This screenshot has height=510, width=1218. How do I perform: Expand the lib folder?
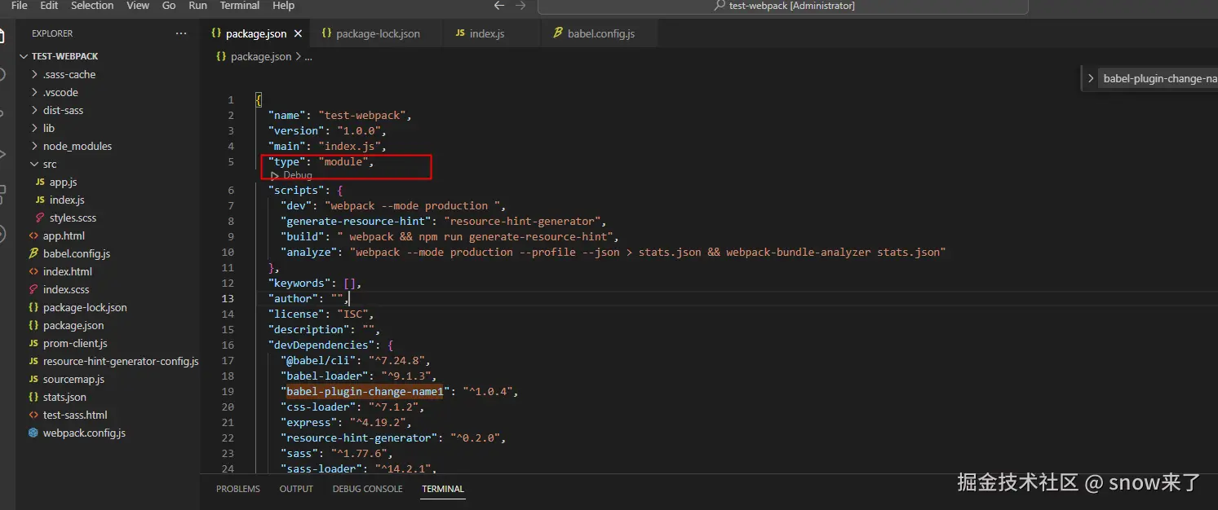pos(109,128)
